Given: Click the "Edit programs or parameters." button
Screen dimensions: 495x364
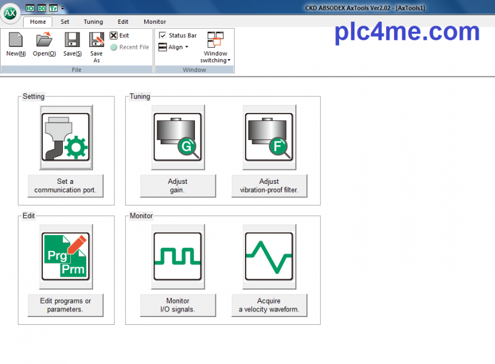Looking at the screenshot, I should point(65,305).
